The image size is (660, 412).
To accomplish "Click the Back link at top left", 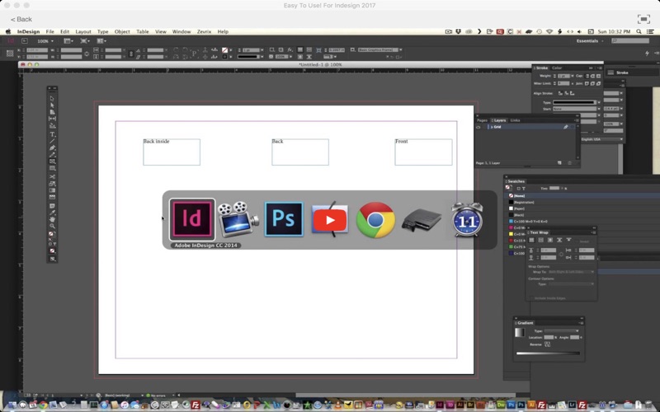I will click(21, 19).
